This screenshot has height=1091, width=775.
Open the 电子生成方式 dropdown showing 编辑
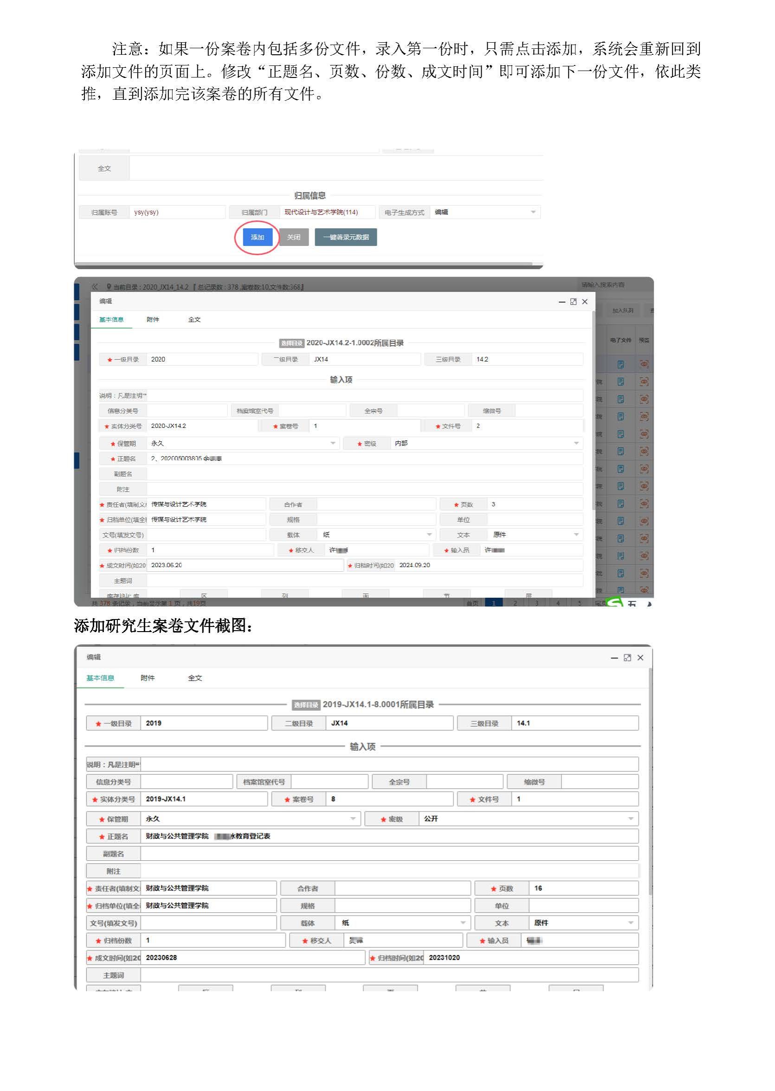click(484, 212)
